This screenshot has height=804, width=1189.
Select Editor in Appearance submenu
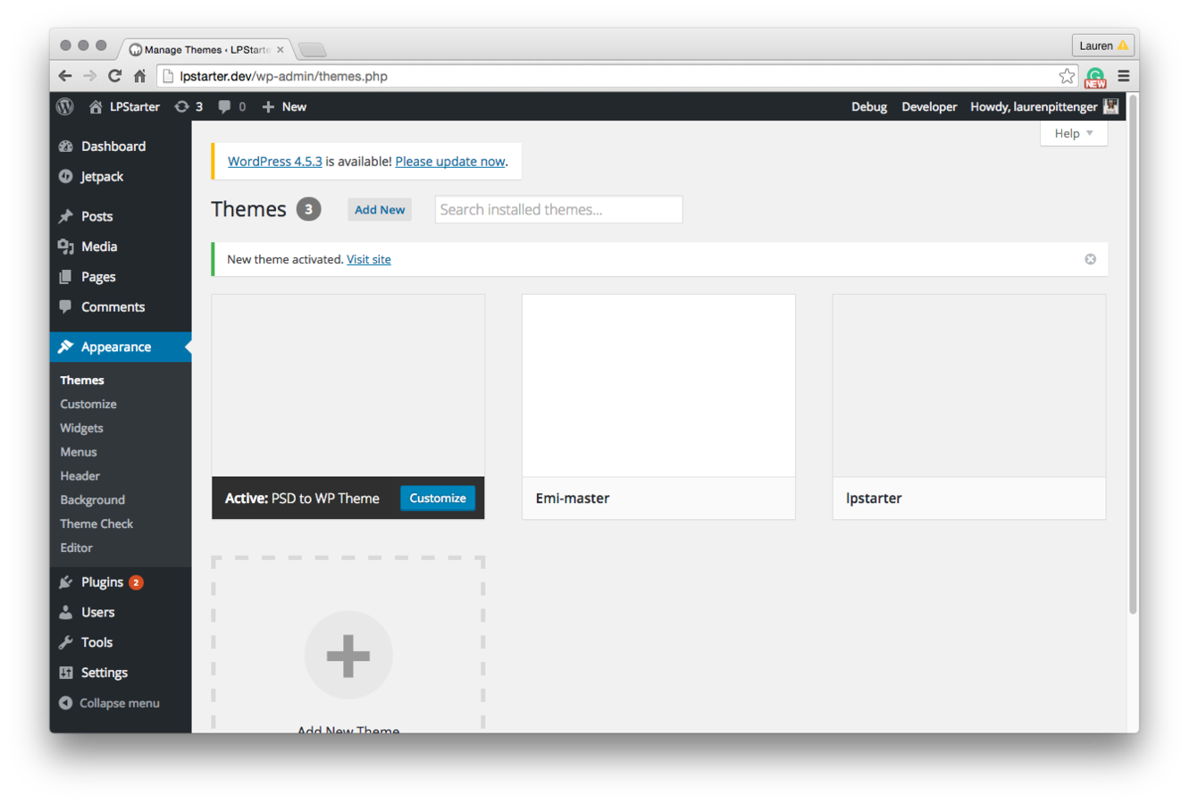click(77, 548)
